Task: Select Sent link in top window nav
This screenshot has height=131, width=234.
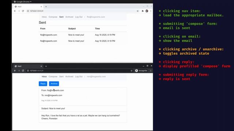Action: click(x=61, y=17)
